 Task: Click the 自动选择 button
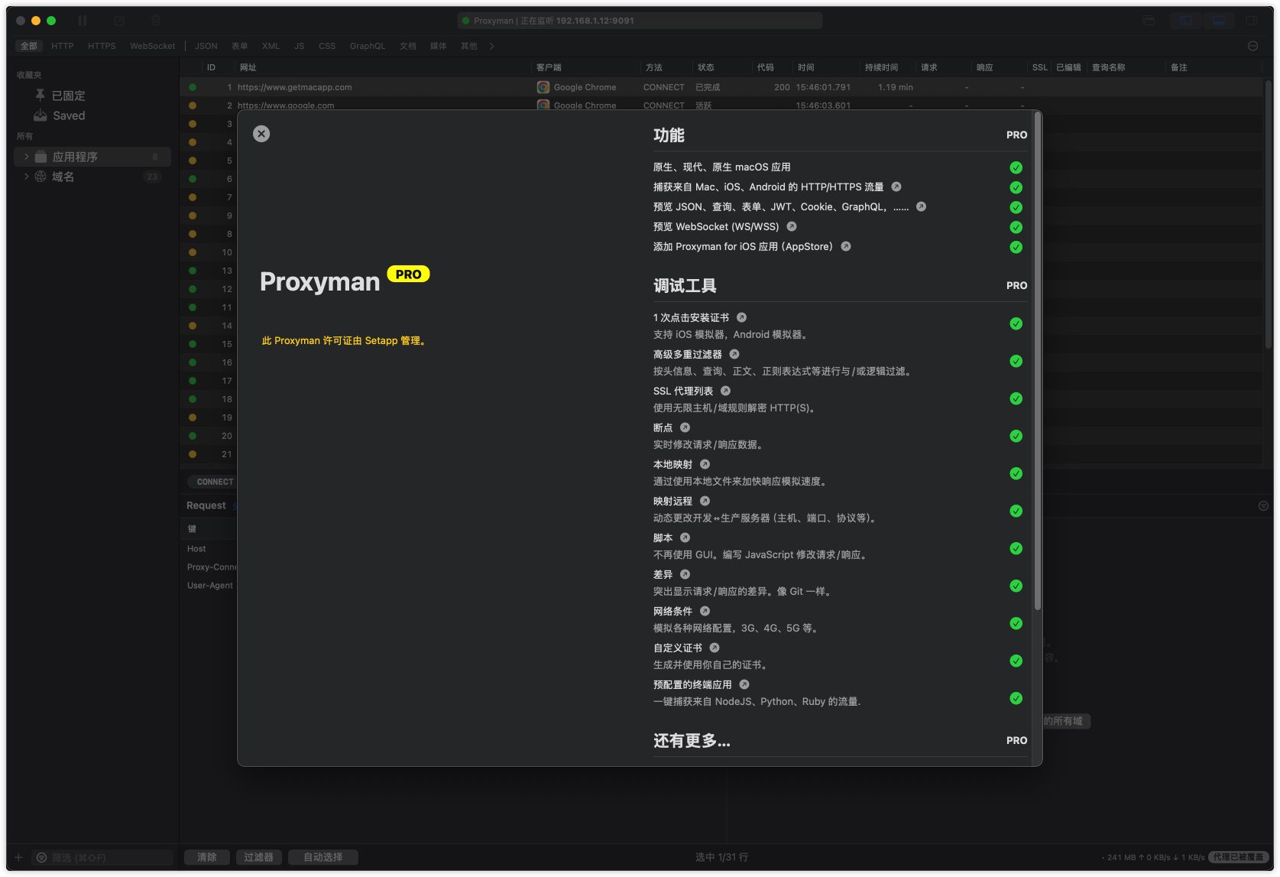point(322,857)
